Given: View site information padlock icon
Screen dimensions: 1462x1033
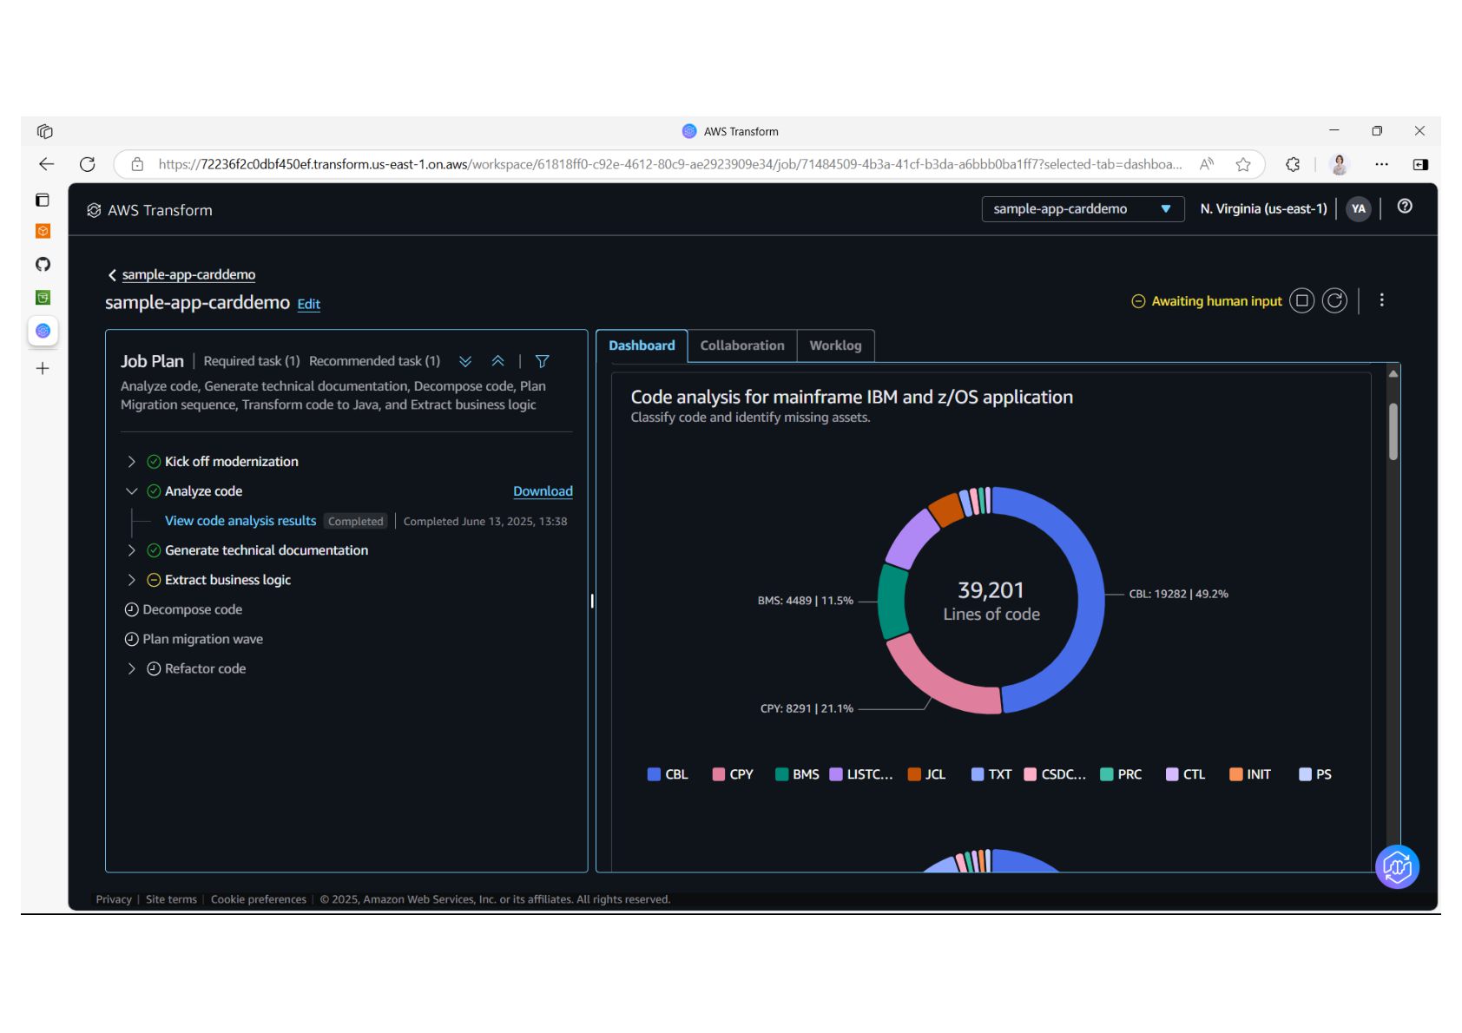Looking at the screenshot, I should click(137, 164).
